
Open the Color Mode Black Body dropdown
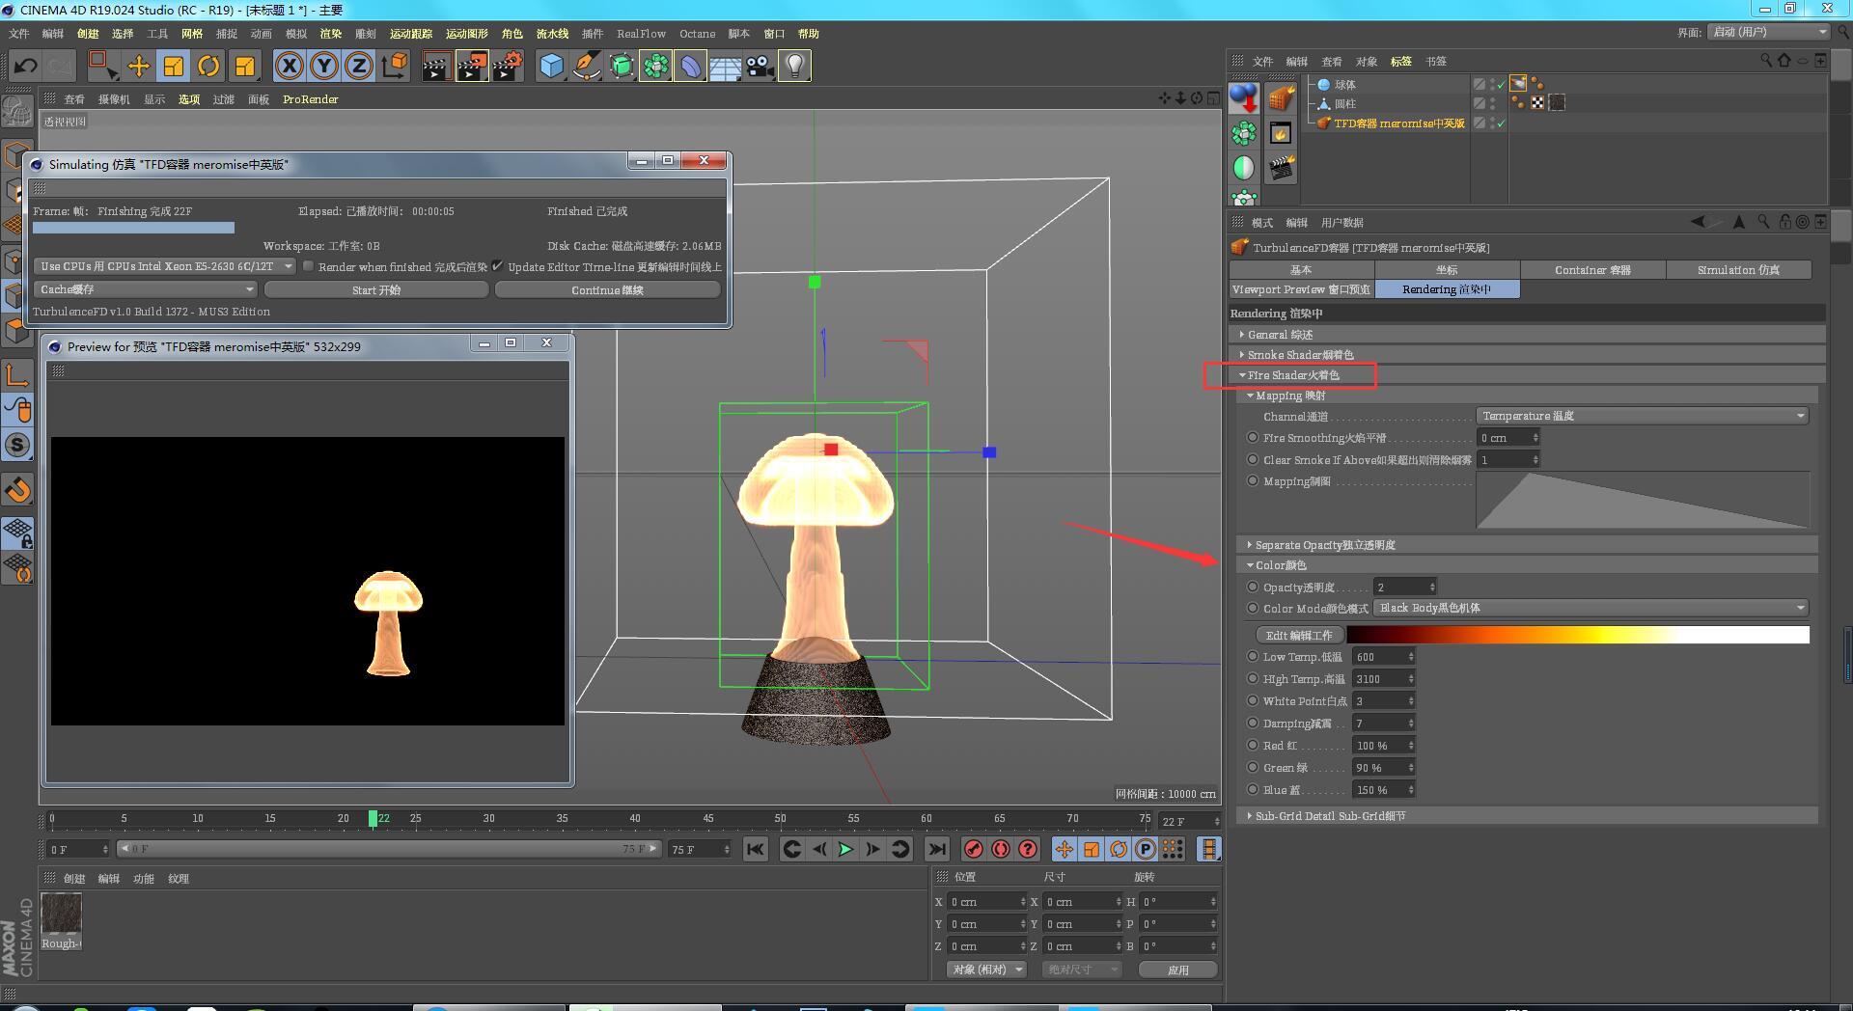[1590, 608]
